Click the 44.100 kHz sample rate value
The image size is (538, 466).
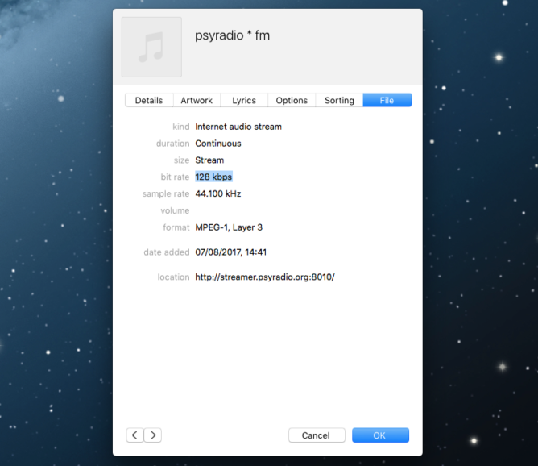(x=218, y=193)
